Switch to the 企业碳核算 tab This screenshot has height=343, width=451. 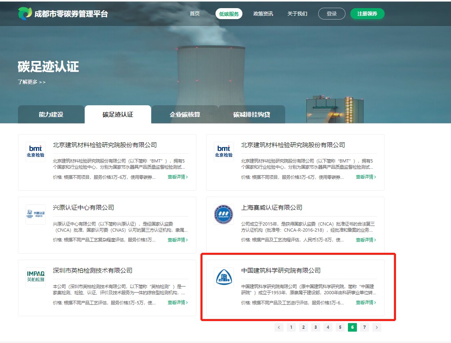pyautogui.click(x=185, y=115)
